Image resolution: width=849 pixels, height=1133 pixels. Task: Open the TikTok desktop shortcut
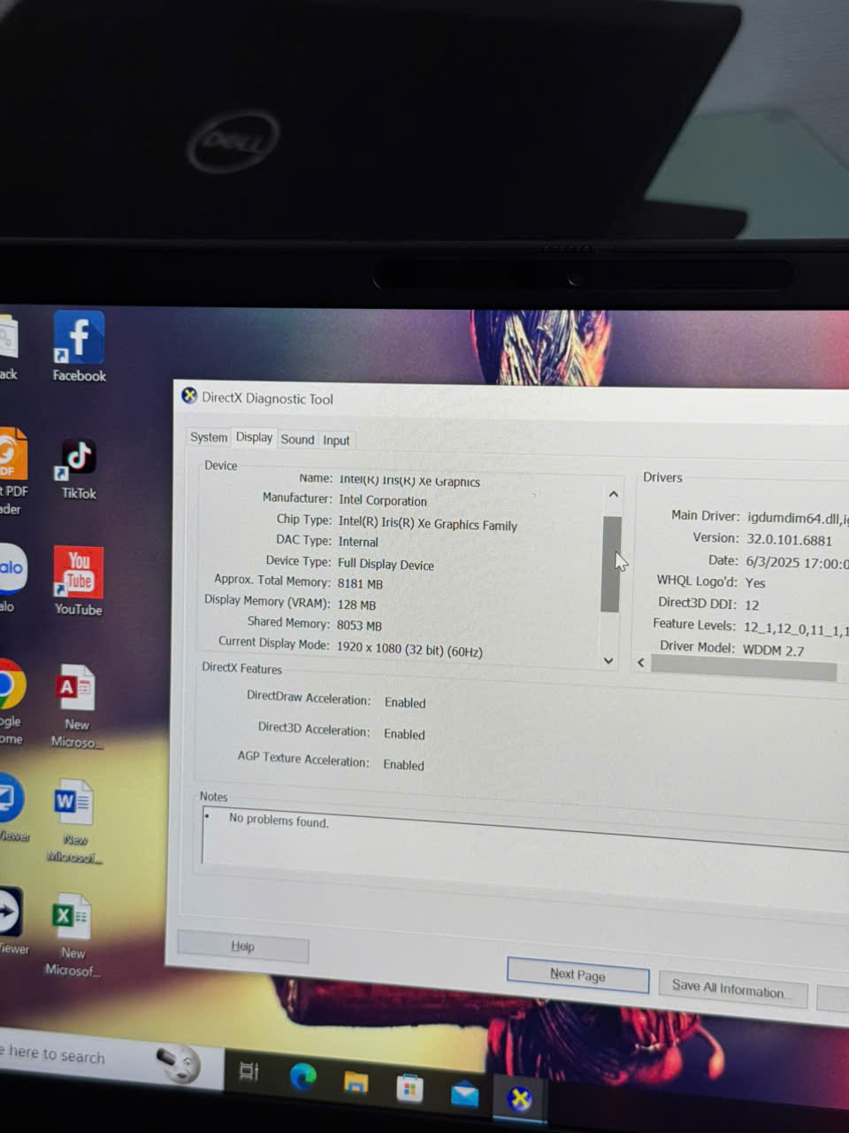coord(79,460)
